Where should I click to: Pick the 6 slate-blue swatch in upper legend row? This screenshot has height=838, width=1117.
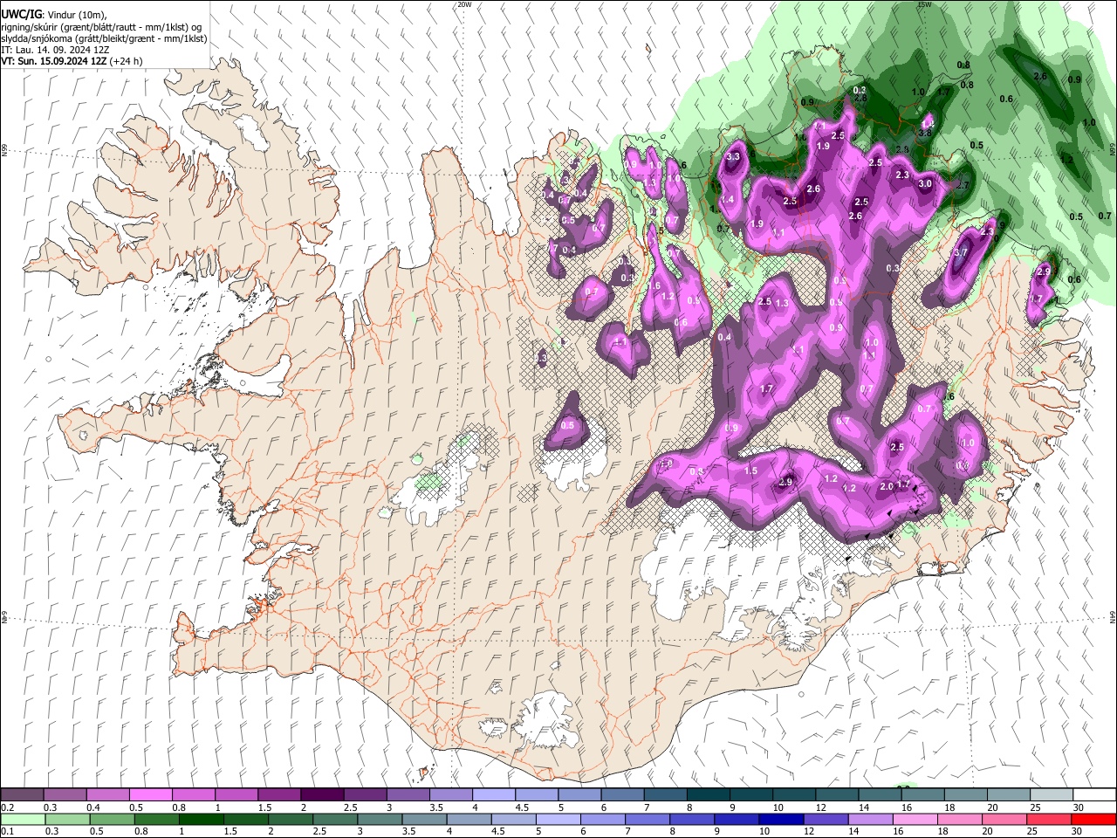(x=623, y=795)
